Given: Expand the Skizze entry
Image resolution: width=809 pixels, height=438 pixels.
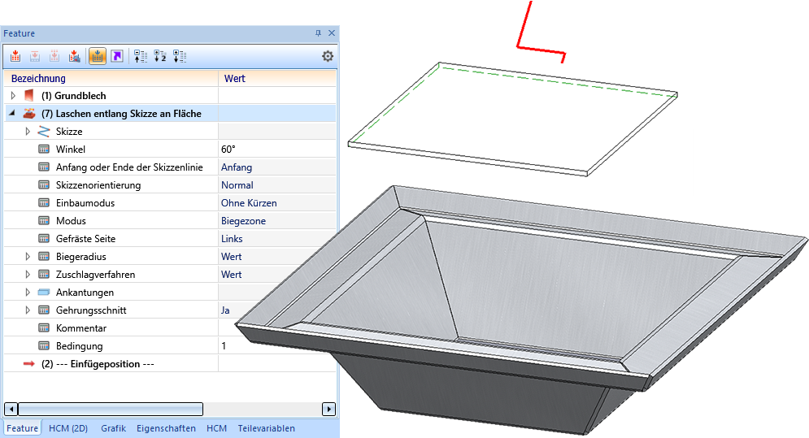Looking at the screenshot, I should tap(28, 131).
